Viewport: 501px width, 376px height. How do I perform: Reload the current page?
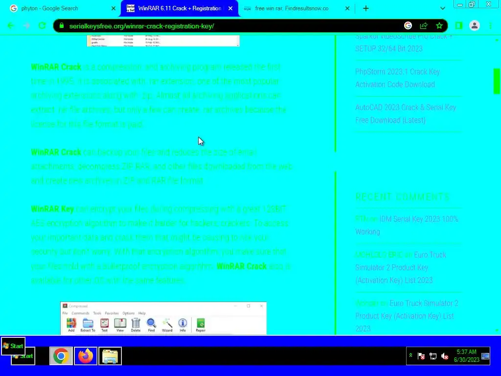tap(42, 25)
